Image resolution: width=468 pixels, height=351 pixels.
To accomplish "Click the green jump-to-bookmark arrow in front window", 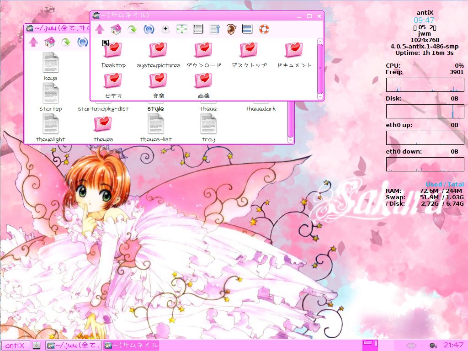I will (132, 29).
